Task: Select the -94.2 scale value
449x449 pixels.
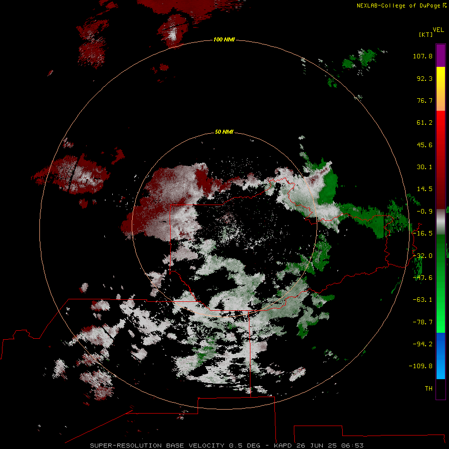Action: click(x=423, y=344)
